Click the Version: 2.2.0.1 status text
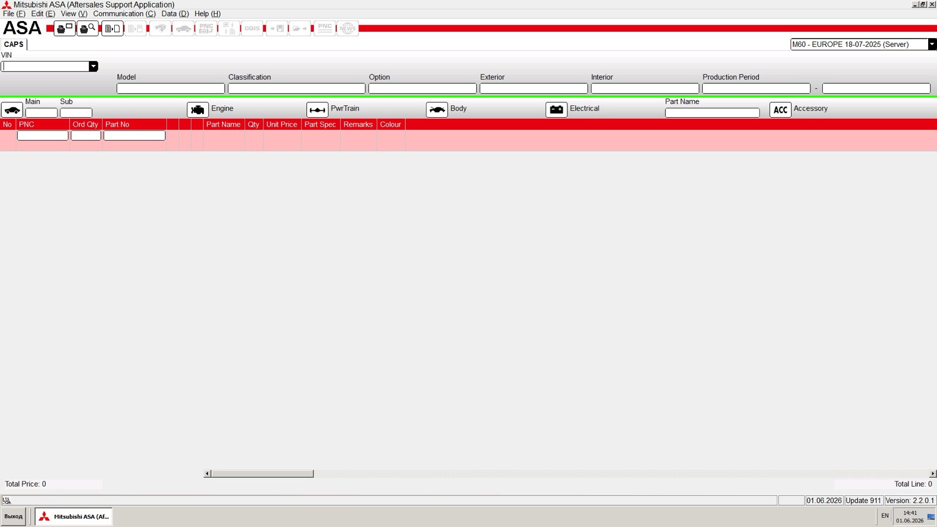This screenshot has width=937, height=527. (909, 501)
